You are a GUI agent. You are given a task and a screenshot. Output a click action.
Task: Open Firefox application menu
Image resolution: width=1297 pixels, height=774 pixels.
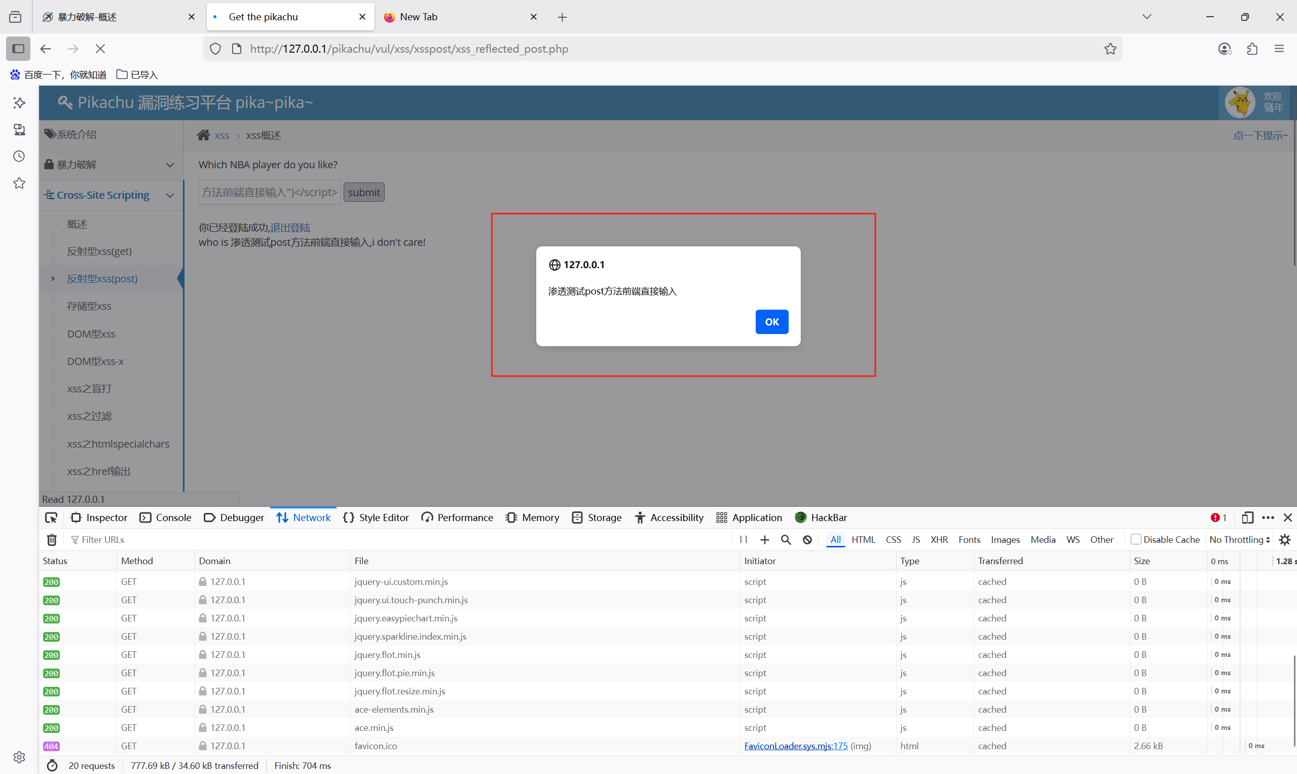1279,49
